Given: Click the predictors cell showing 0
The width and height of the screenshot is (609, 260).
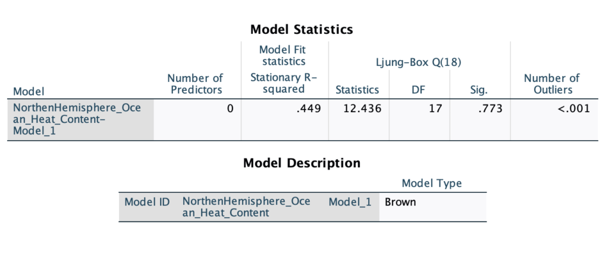Looking at the screenshot, I should 197,120.
